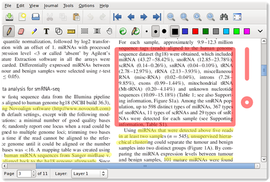Click the horizontal scrollbar right arrow
Screen dimensions: 270x182
click(257, 166)
